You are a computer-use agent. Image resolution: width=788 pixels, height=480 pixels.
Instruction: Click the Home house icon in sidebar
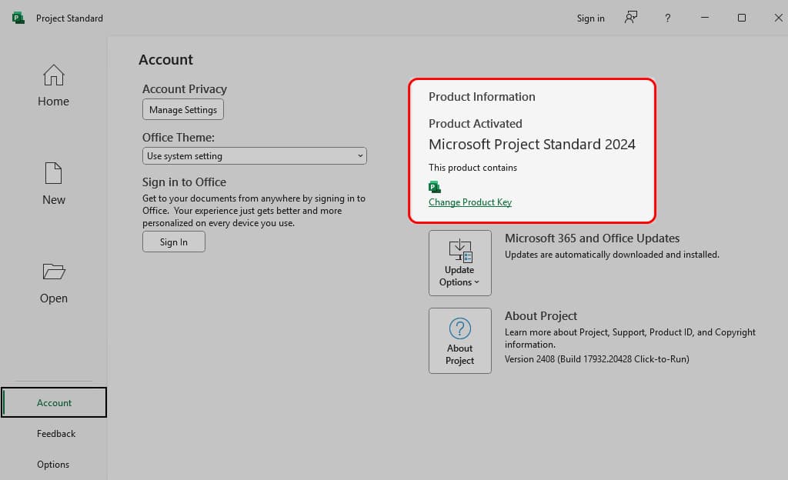pos(53,75)
